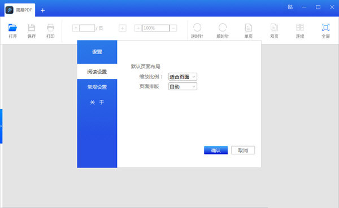339x208 pixels.
Task: Select the 简易PDF document tab
Action: pyautogui.click(x=20, y=10)
